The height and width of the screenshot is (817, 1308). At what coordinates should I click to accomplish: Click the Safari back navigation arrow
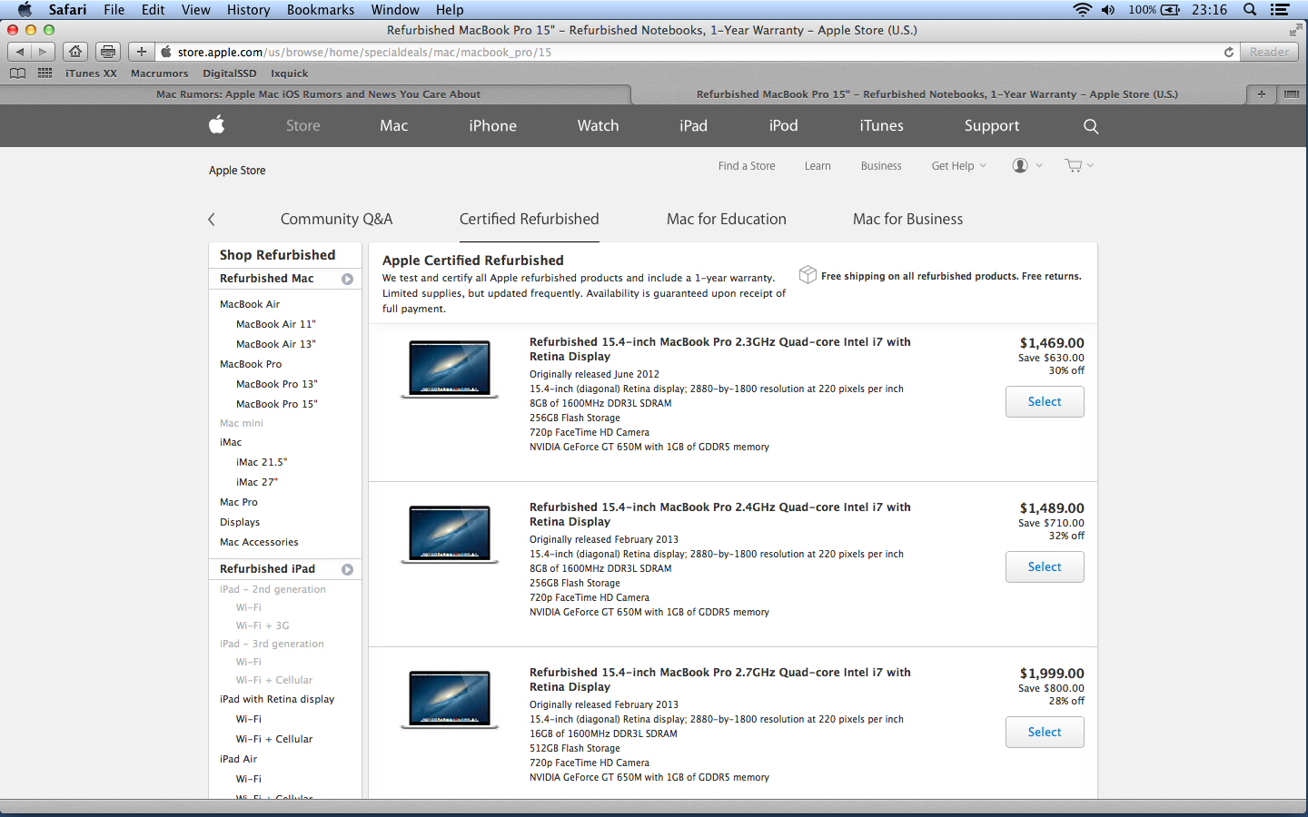pos(20,52)
